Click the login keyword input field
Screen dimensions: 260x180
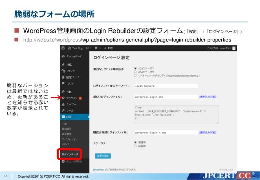click(x=166, y=86)
